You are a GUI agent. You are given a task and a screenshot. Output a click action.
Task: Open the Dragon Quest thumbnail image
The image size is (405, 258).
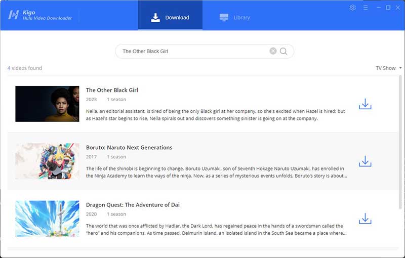(x=47, y=219)
